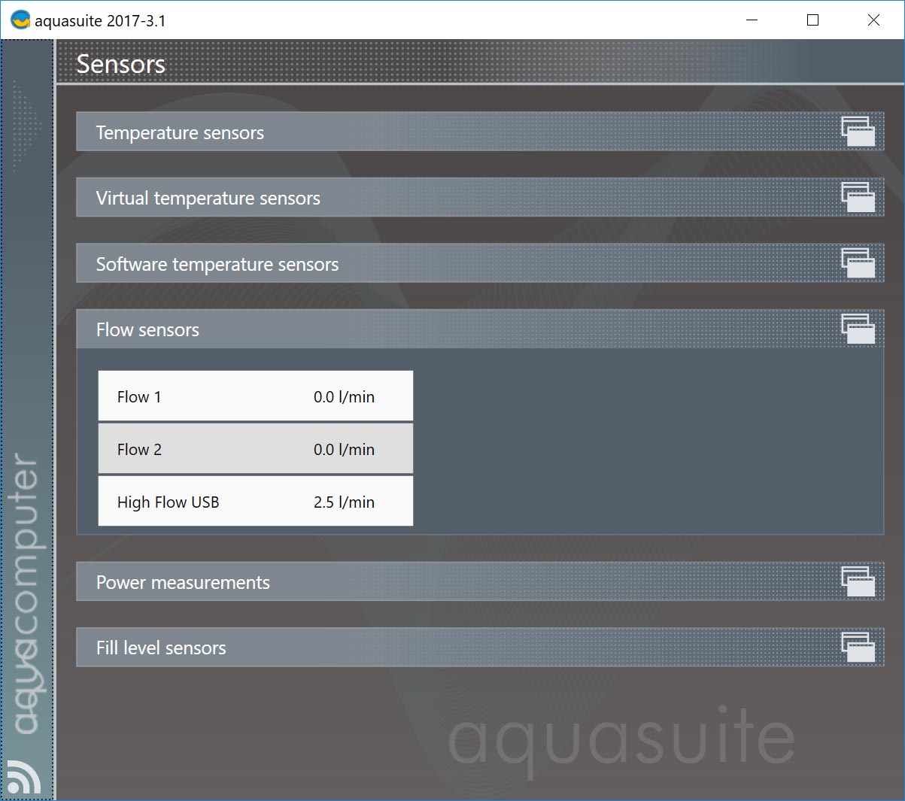Click the window icon on Fill level sensors

click(858, 647)
